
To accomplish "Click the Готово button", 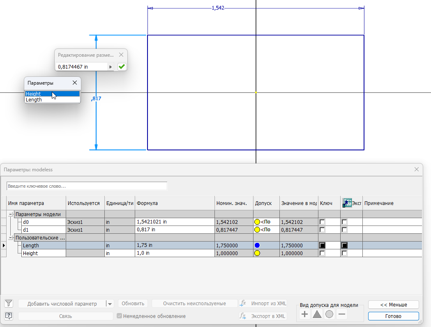I will click(x=393, y=316).
